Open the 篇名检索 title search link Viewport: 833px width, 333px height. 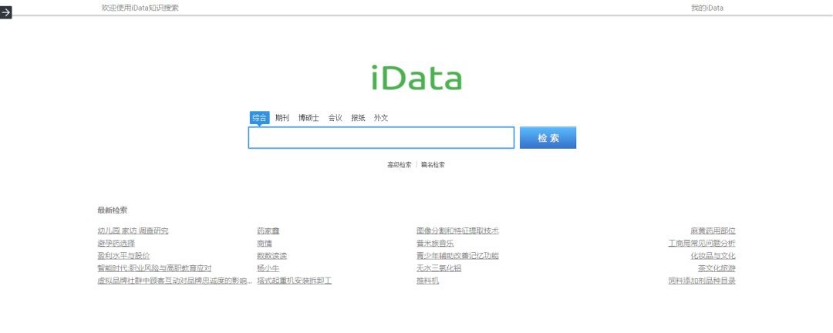433,165
